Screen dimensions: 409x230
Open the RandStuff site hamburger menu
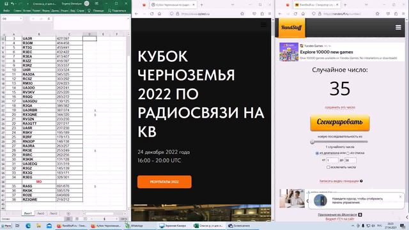[398, 27]
